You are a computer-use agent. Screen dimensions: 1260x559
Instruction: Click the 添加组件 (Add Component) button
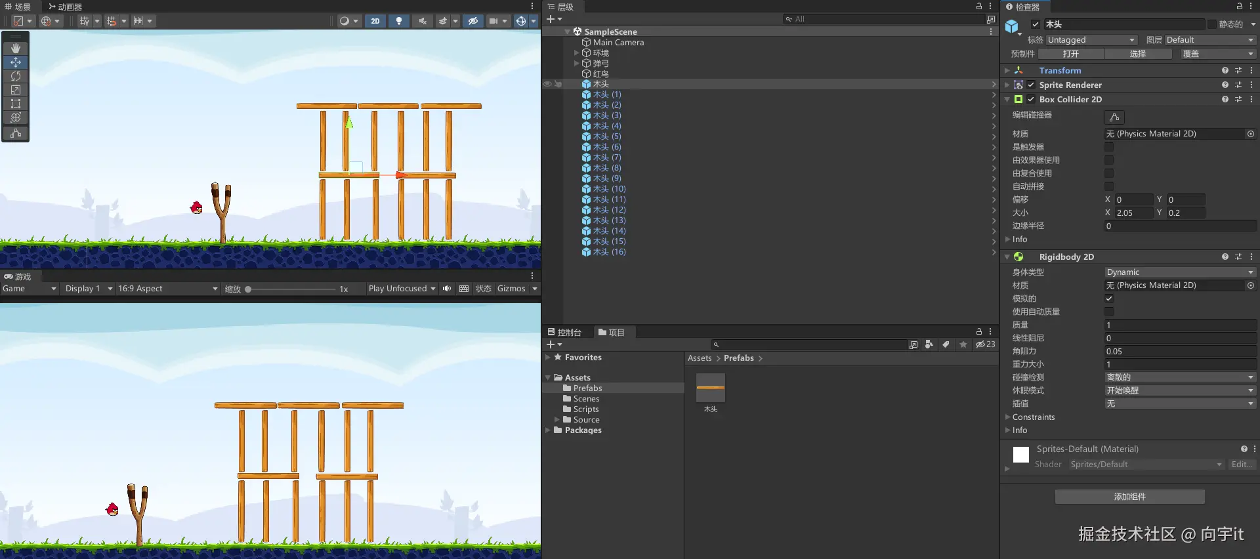pos(1129,497)
